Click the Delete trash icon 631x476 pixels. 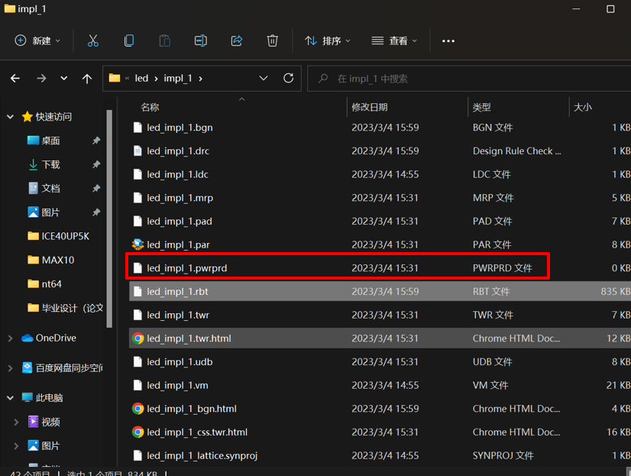(x=273, y=40)
